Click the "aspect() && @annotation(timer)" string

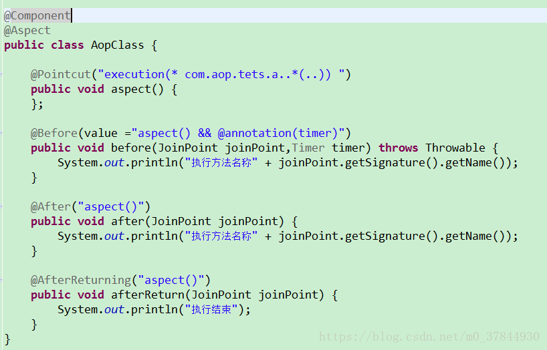(238, 133)
